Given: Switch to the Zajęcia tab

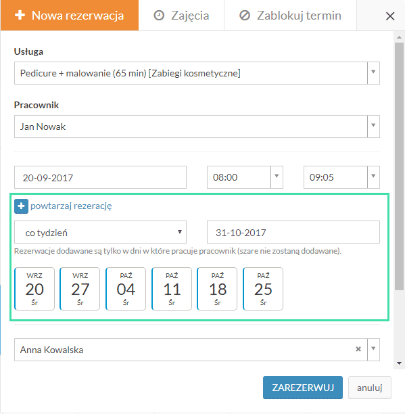Looking at the screenshot, I should pos(181,16).
